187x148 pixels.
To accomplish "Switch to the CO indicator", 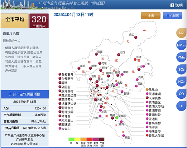I will coord(181,94).
